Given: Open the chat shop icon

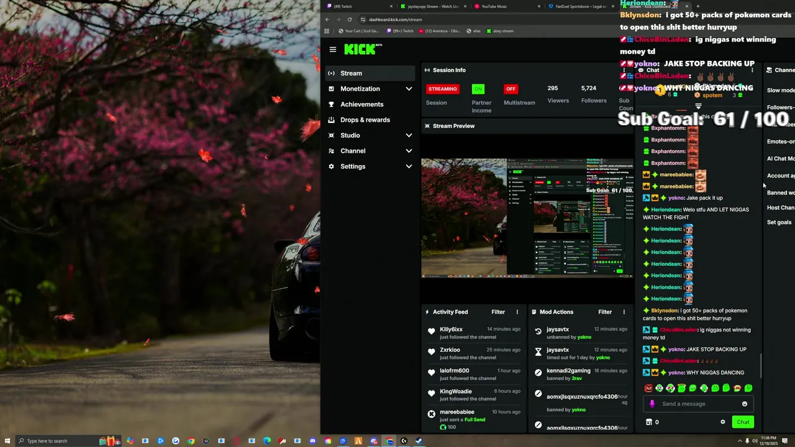Looking at the screenshot, I should [x=649, y=422].
